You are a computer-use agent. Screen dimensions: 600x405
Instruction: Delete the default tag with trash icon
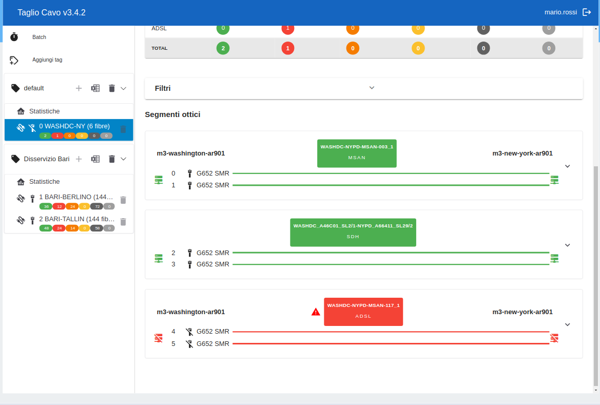[x=111, y=88]
